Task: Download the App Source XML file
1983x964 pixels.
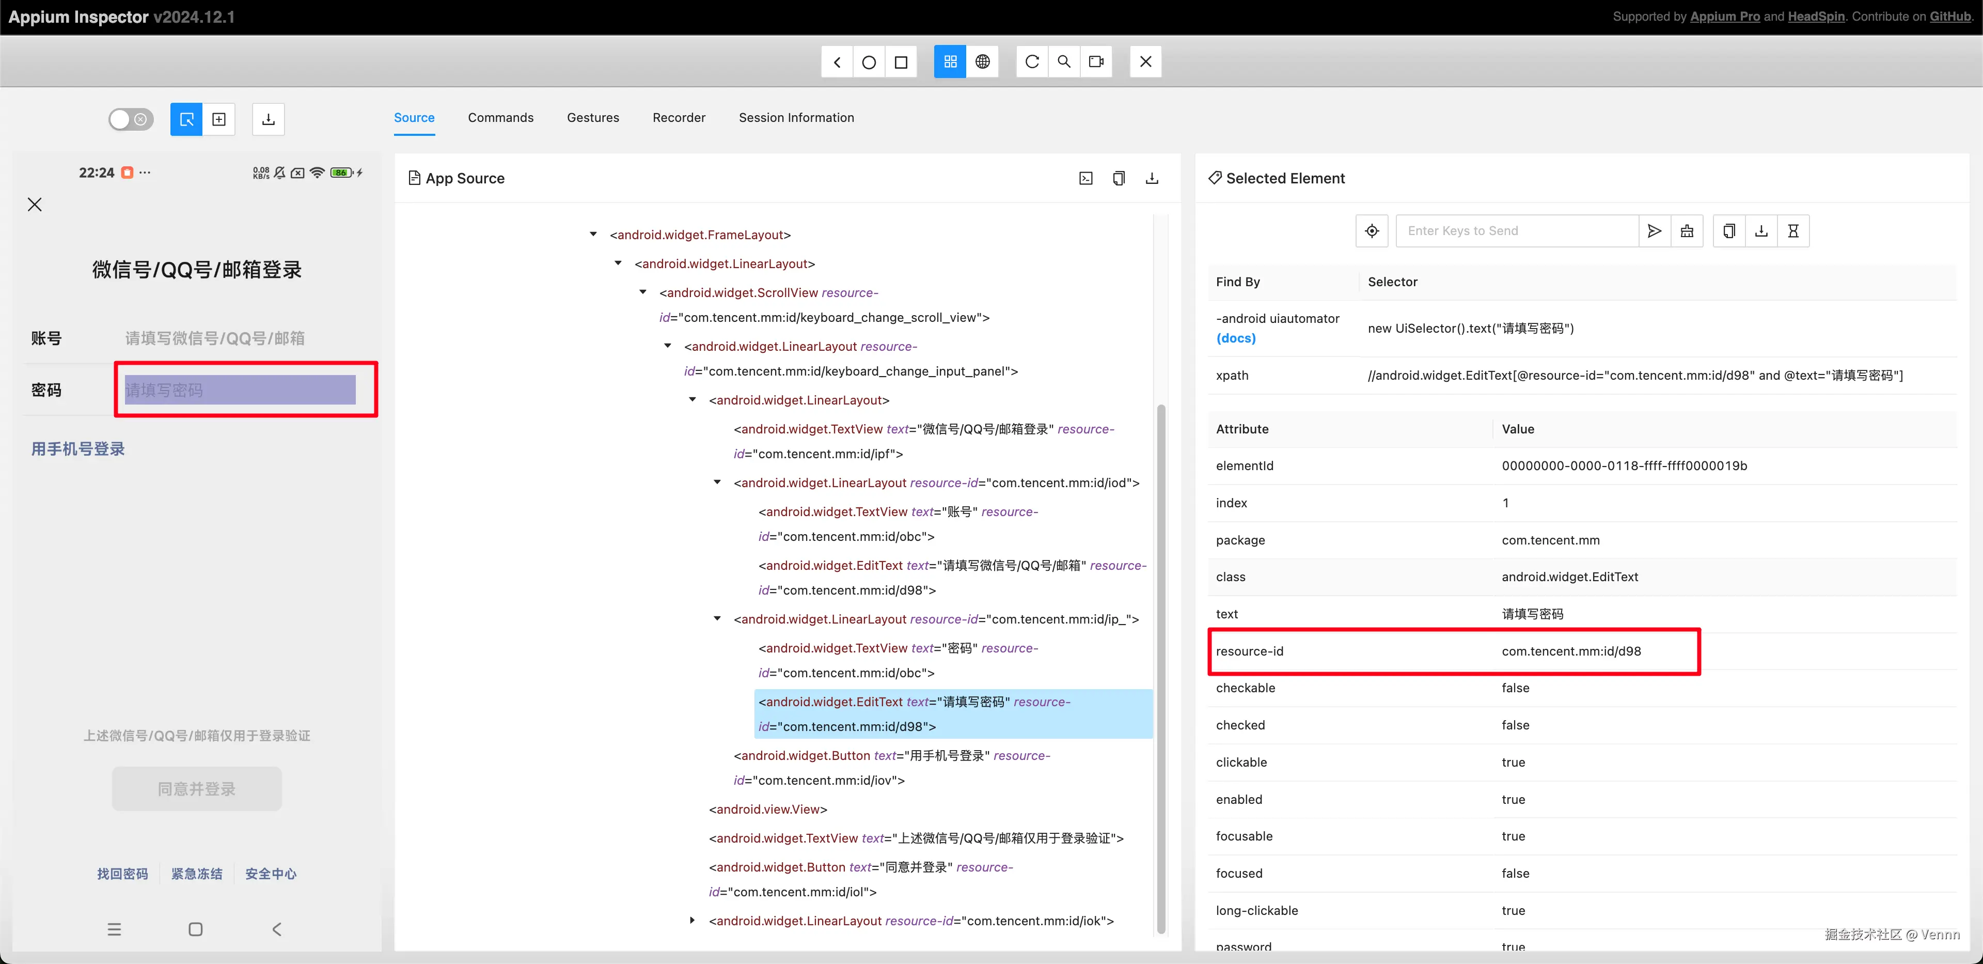Action: (1152, 179)
